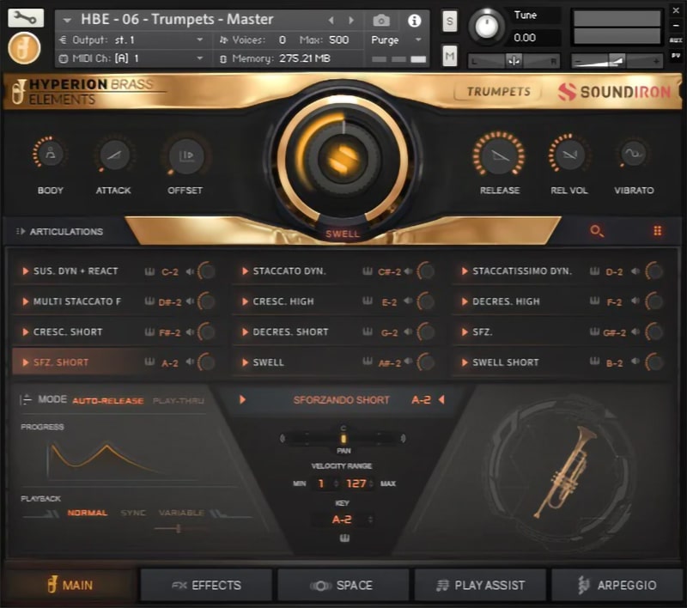Image resolution: width=687 pixels, height=608 pixels.
Task: Click the playback speed slider handle
Action: [179, 529]
